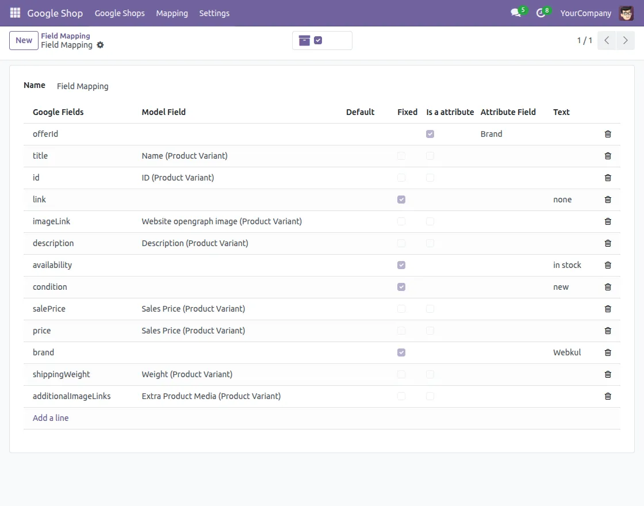
Task: Click the user avatar in top bar
Action: click(x=626, y=13)
